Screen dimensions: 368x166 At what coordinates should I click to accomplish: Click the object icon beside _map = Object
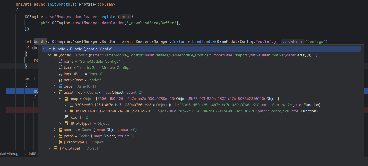(x=66, y=99)
